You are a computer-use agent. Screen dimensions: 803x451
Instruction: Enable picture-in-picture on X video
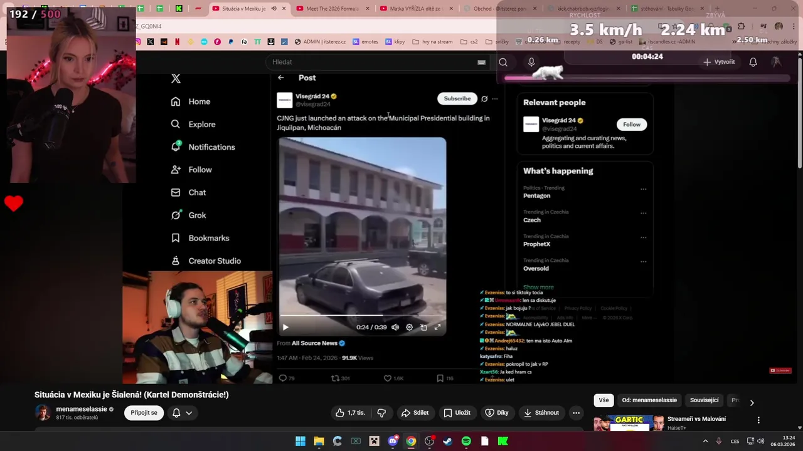coord(423,327)
